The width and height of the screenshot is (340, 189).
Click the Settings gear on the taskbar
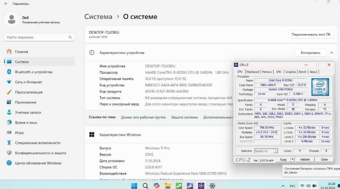coord(212,186)
